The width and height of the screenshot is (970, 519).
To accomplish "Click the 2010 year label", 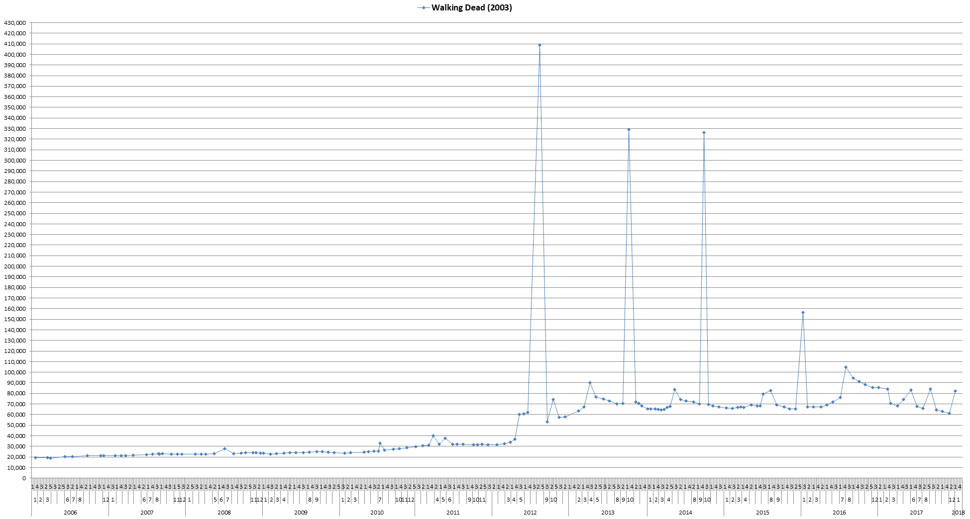I will 377,513.
